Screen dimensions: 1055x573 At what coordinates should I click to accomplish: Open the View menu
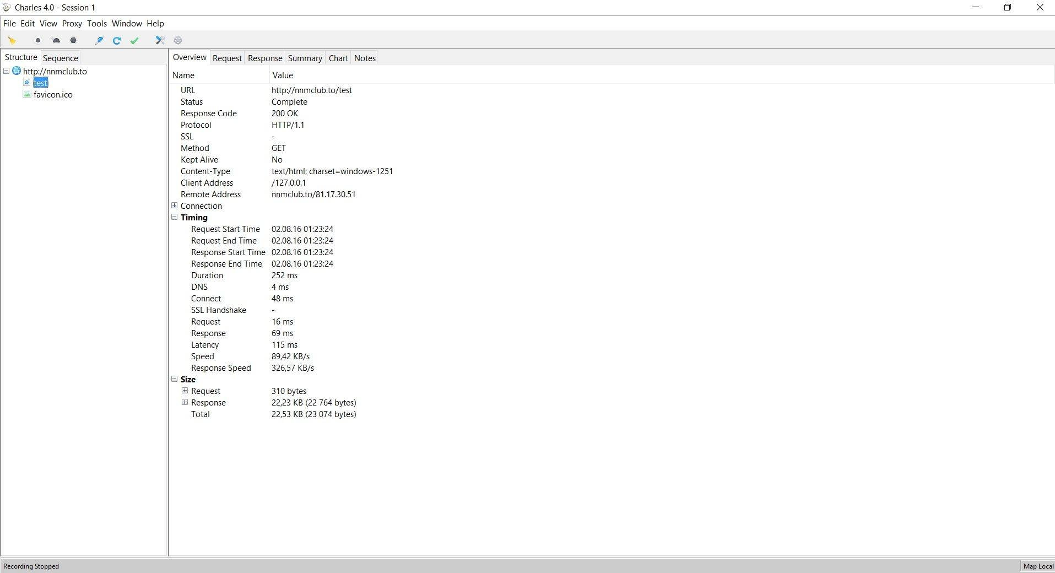click(x=48, y=24)
